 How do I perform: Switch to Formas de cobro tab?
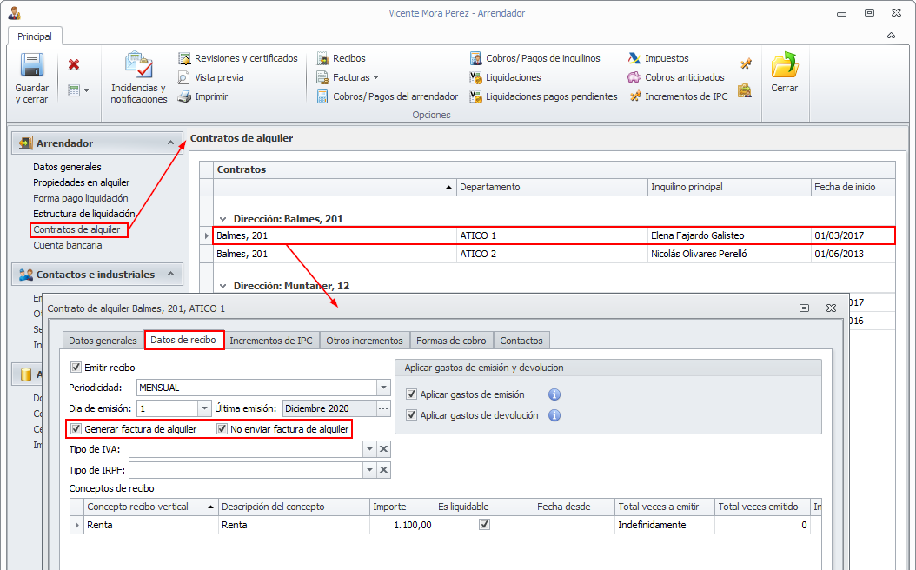point(451,341)
